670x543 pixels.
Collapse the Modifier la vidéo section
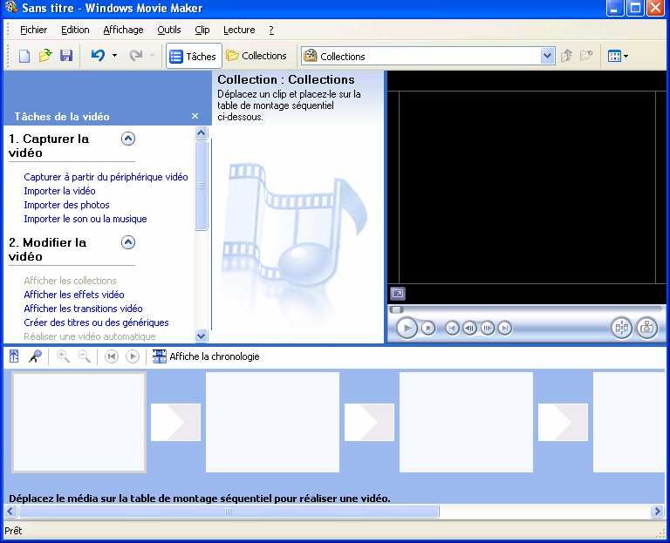[x=128, y=242]
